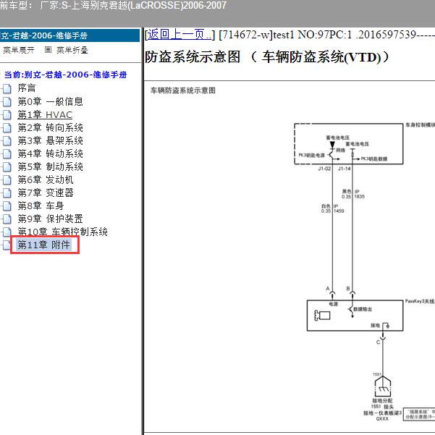Click the page icon next to 第2章 转向系统

pyautogui.click(x=7, y=128)
